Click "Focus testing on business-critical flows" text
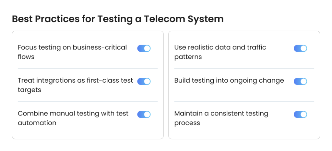332x151 pixels. [x=72, y=52]
